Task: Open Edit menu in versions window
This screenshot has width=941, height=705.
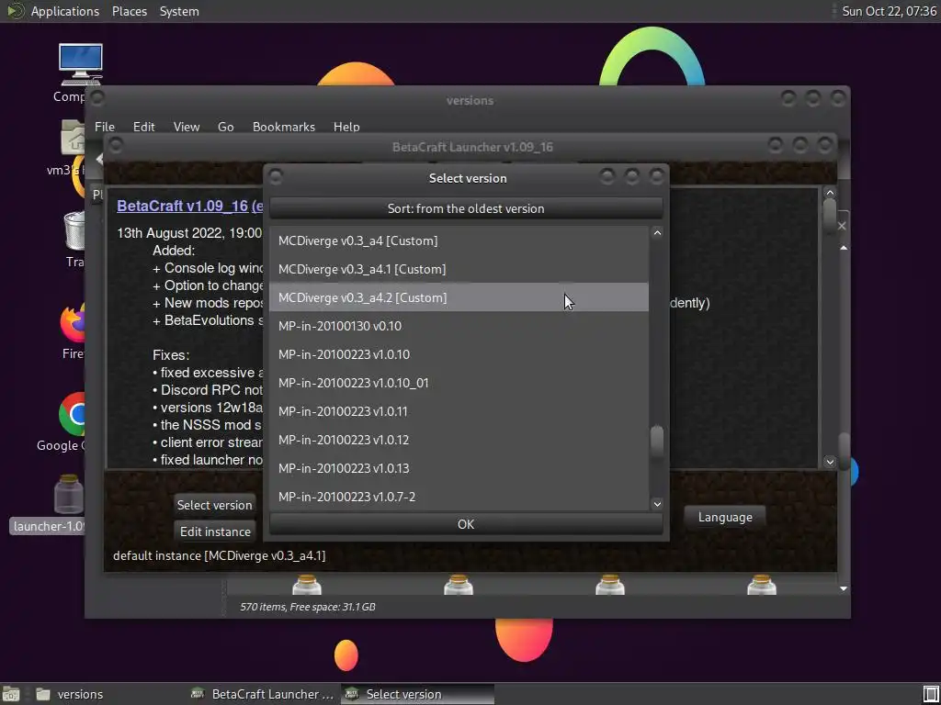Action: click(x=144, y=127)
